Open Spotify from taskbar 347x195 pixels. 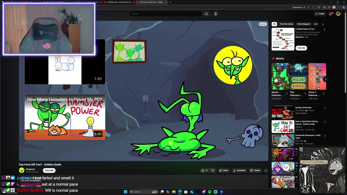click(210, 192)
